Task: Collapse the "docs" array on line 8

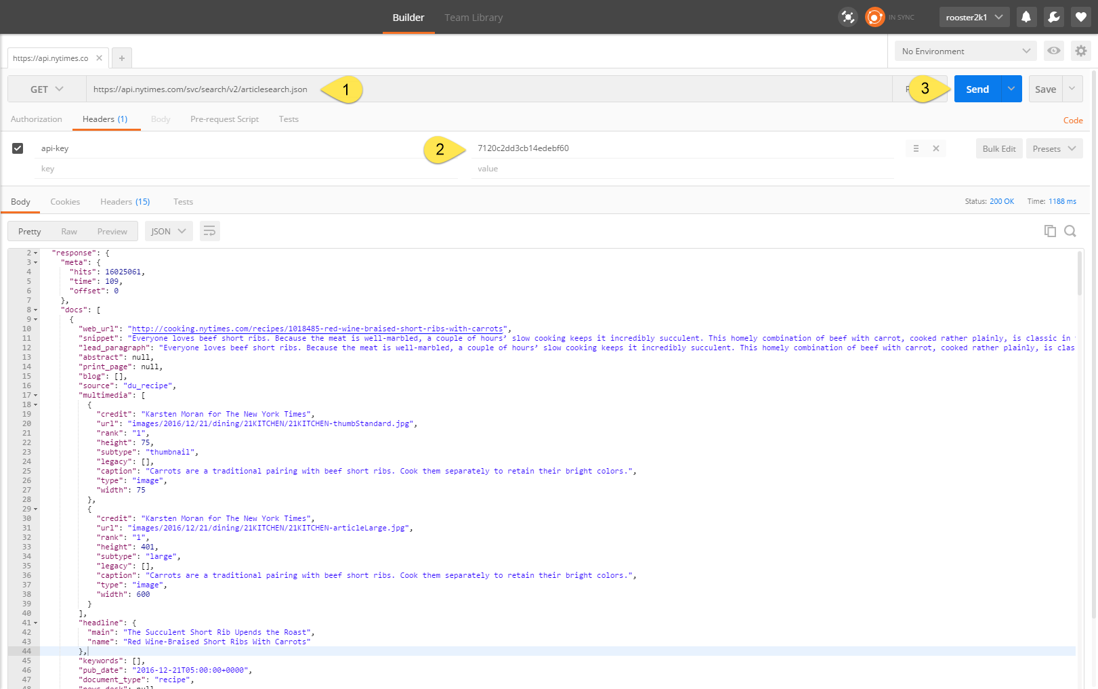Action: pos(36,310)
